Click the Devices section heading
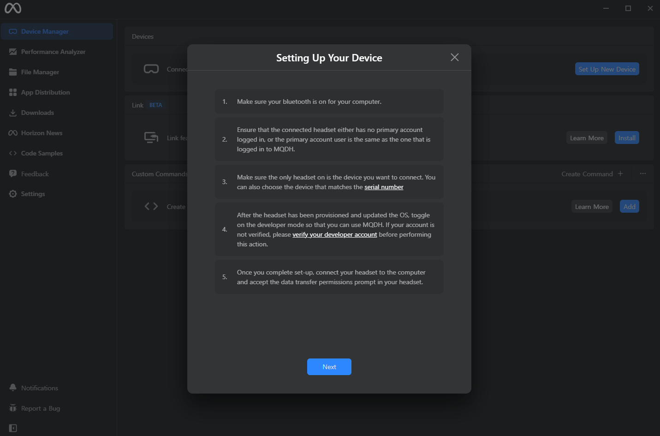This screenshot has width=660, height=436. pos(143,36)
